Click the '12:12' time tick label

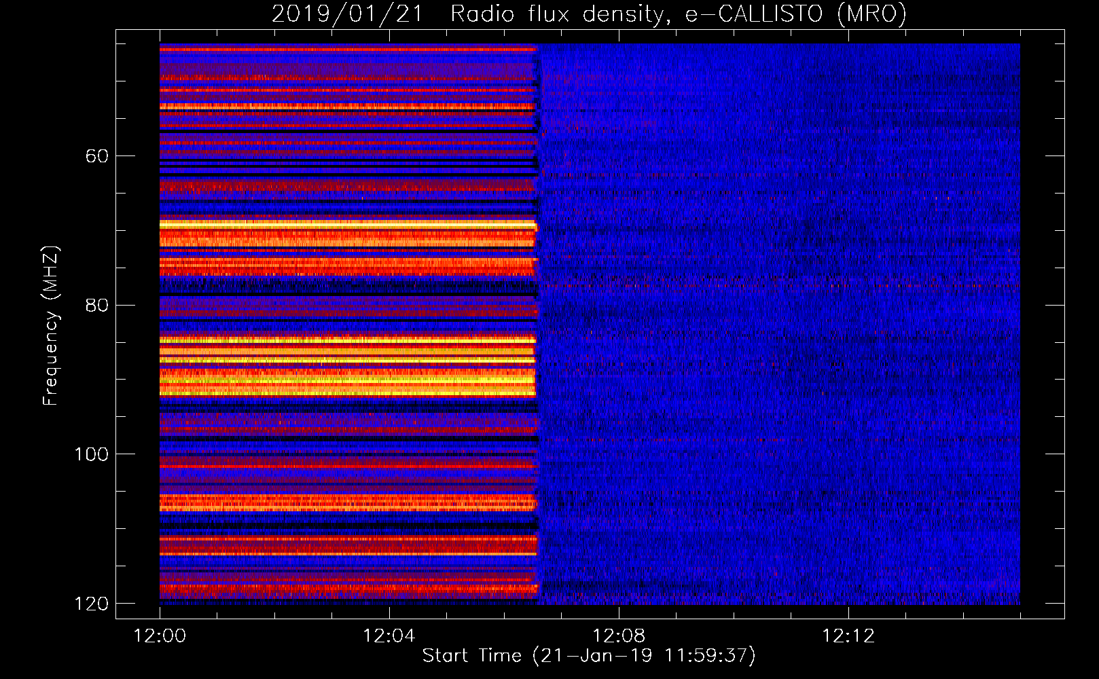(x=848, y=636)
